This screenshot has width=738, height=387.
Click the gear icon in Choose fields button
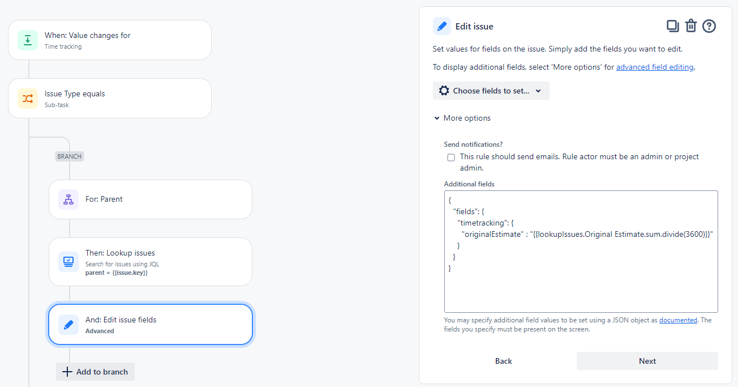(x=444, y=91)
